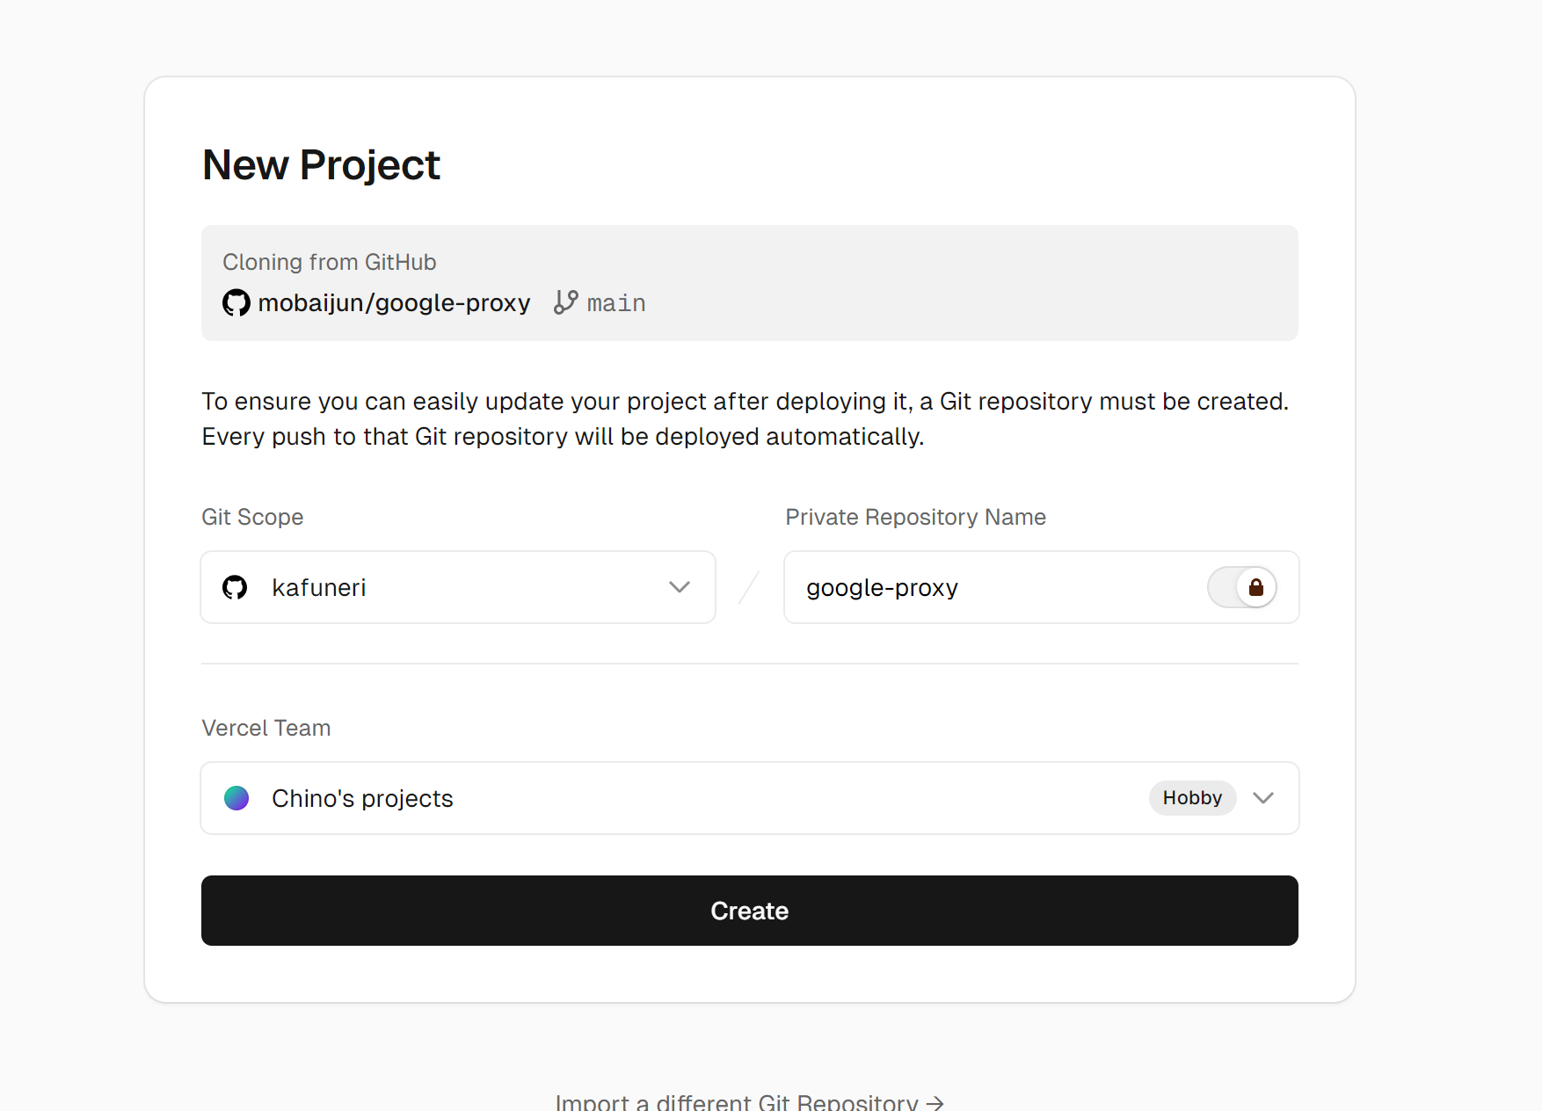The image size is (1542, 1111).
Task: Click the Git Scope label
Action: 252,517
